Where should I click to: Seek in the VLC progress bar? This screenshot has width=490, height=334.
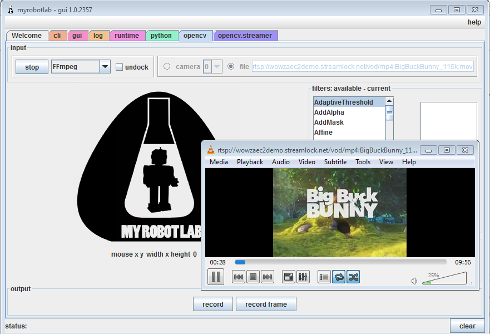coord(340,262)
